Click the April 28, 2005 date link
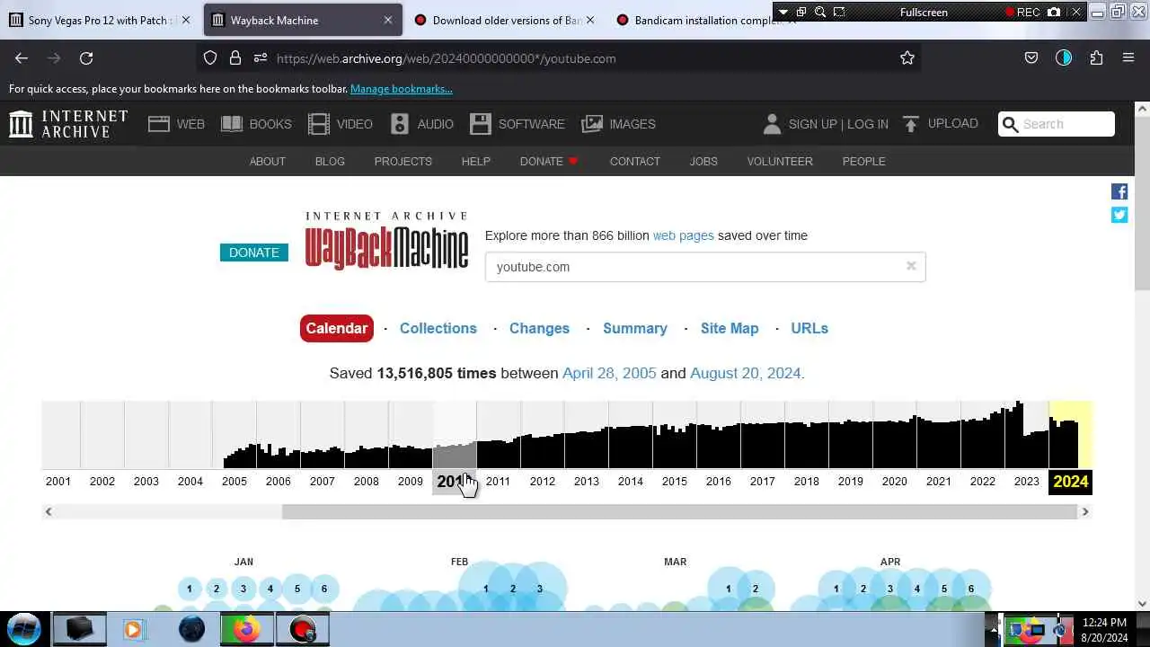 coord(609,373)
